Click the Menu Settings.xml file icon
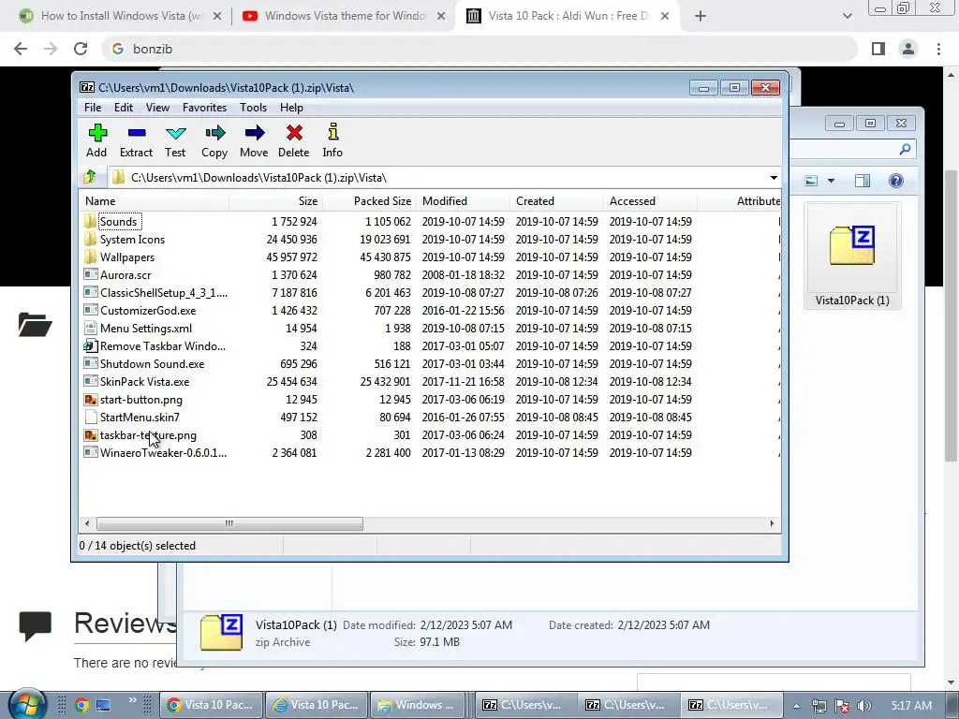The height and width of the screenshot is (719, 959). [x=91, y=329]
